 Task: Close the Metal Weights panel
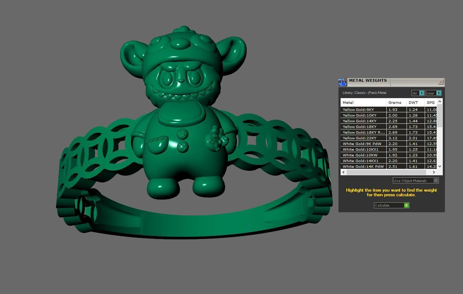[x=441, y=82]
